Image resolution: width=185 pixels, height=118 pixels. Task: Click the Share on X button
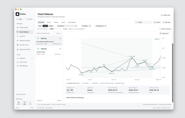click(164, 33)
